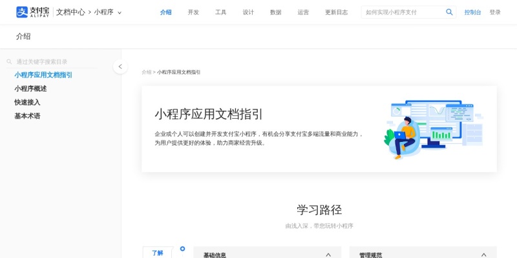Select the 开发 navigation tab
The height and width of the screenshot is (258, 517).
pos(193,12)
